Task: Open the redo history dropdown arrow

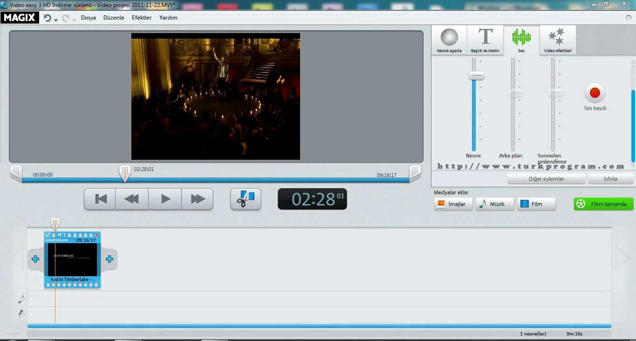Action: point(74,20)
